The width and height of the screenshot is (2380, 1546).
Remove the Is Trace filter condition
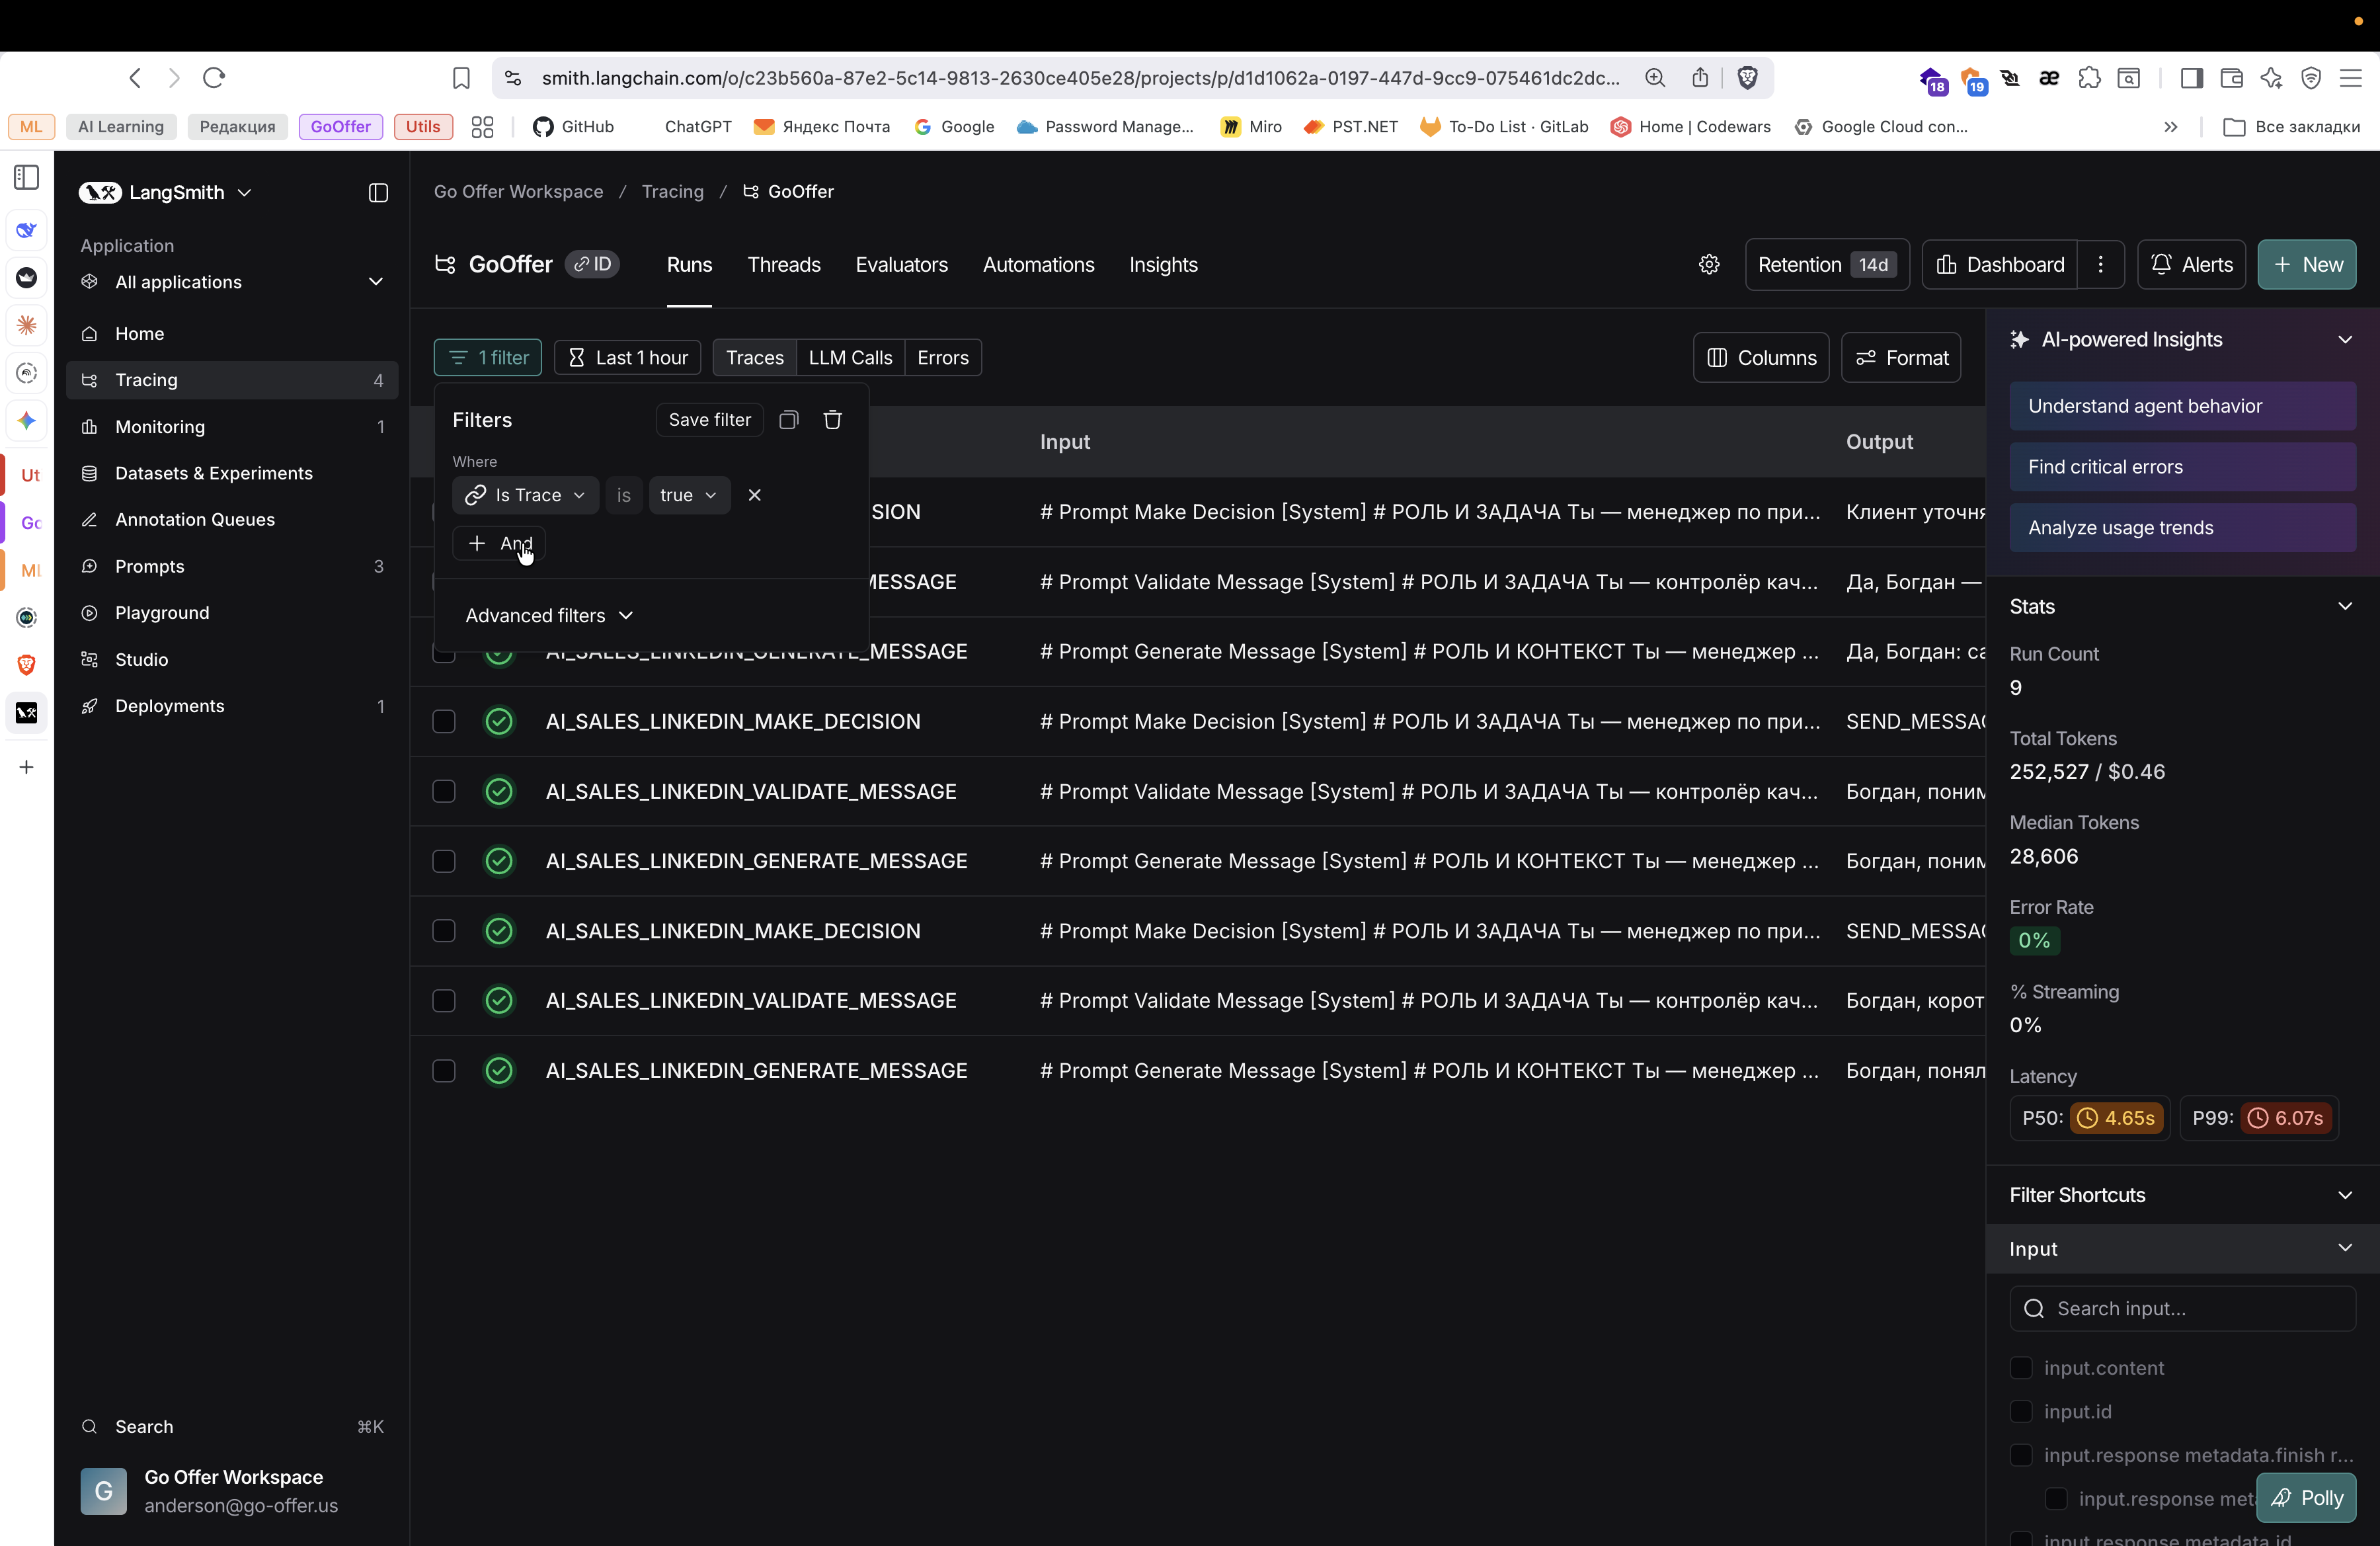tap(755, 495)
